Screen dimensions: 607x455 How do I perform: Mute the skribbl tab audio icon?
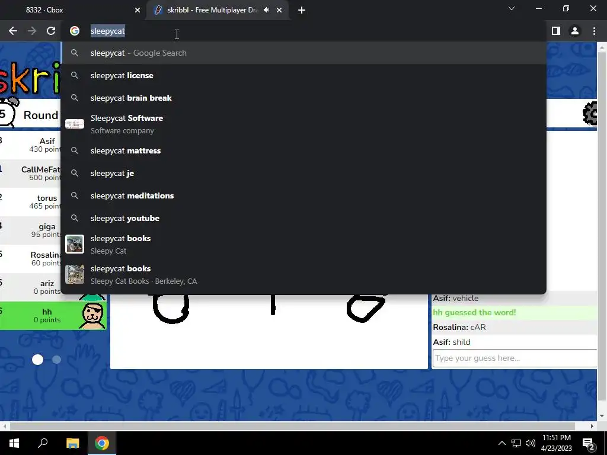point(266,10)
